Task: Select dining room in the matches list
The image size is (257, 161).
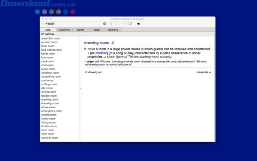Action: pos(49,92)
